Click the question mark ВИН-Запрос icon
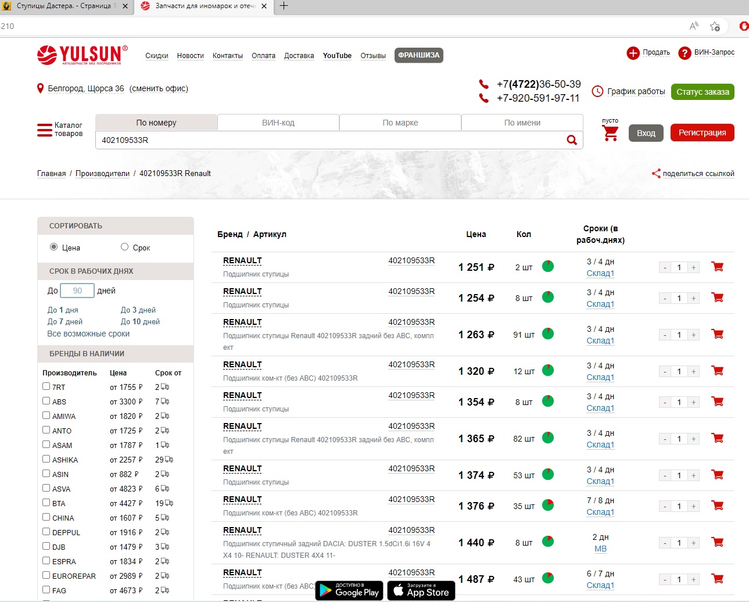The height and width of the screenshot is (602, 749). (685, 53)
